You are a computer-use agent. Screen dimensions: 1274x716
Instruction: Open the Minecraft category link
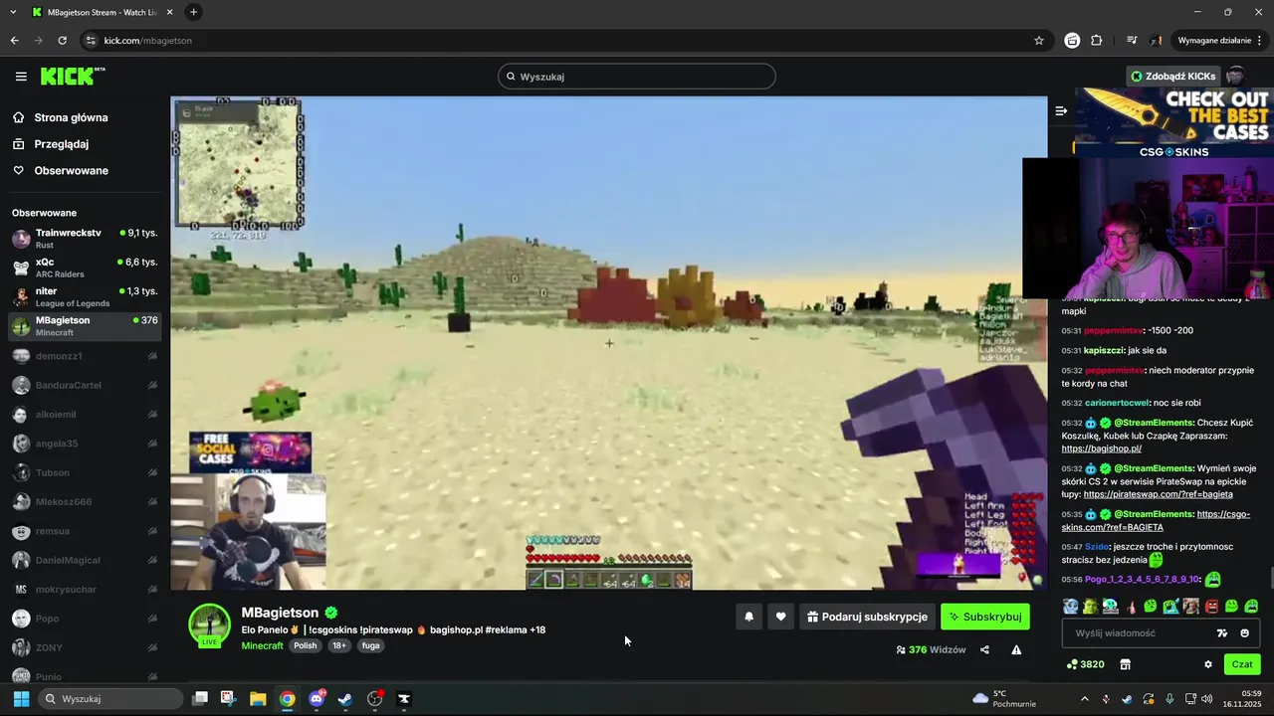tap(263, 645)
